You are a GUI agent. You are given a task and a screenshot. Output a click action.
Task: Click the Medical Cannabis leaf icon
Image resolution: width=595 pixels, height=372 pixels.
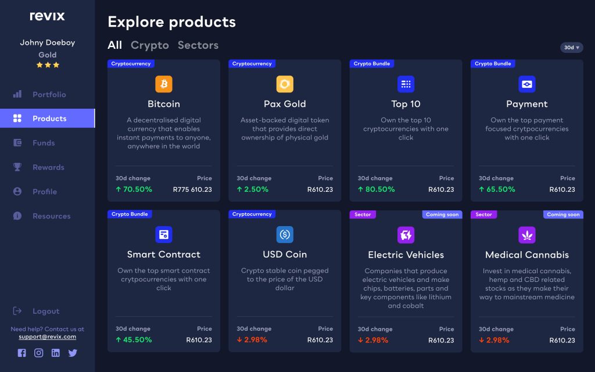point(526,235)
